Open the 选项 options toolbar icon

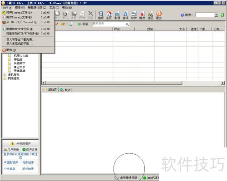click(x=101, y=15)
